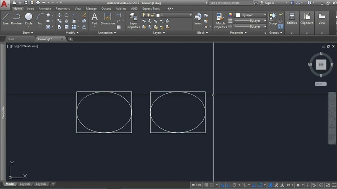Toggle polar tracking in status bar

(235, 185)
